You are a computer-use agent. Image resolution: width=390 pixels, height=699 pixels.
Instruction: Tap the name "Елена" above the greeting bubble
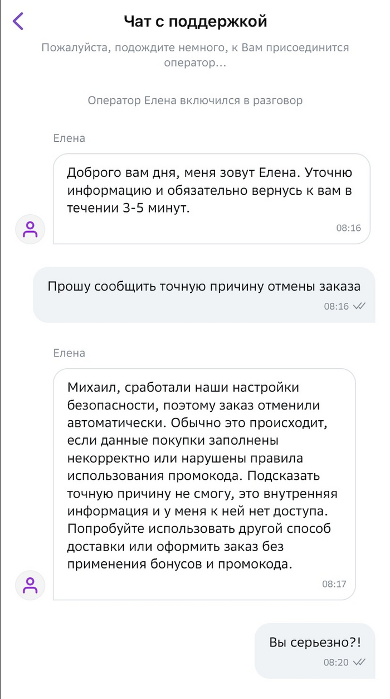69,138
